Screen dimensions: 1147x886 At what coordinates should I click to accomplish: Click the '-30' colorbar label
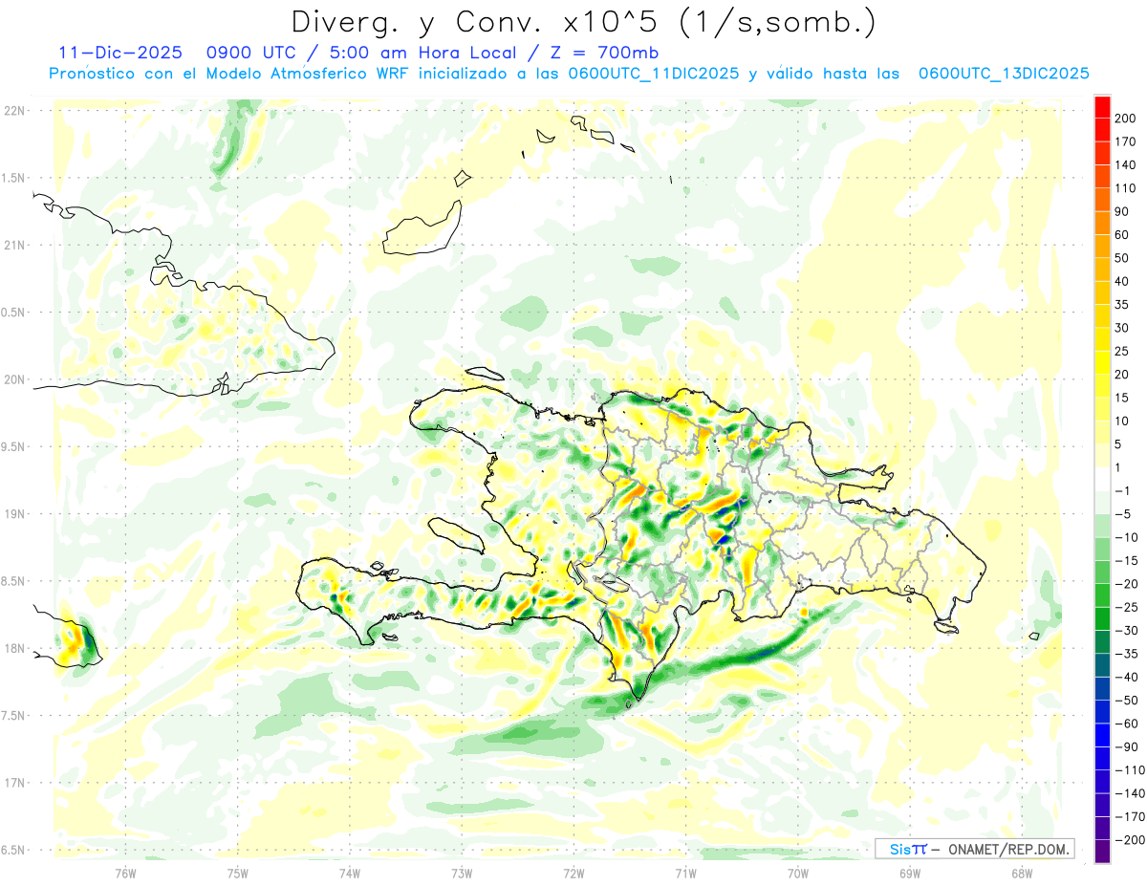(1125, 631)
